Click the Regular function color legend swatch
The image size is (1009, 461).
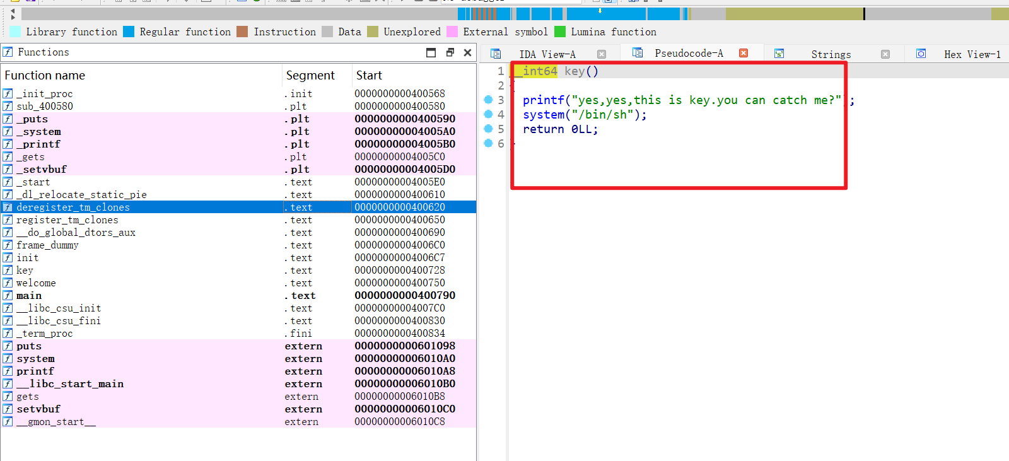129,32
